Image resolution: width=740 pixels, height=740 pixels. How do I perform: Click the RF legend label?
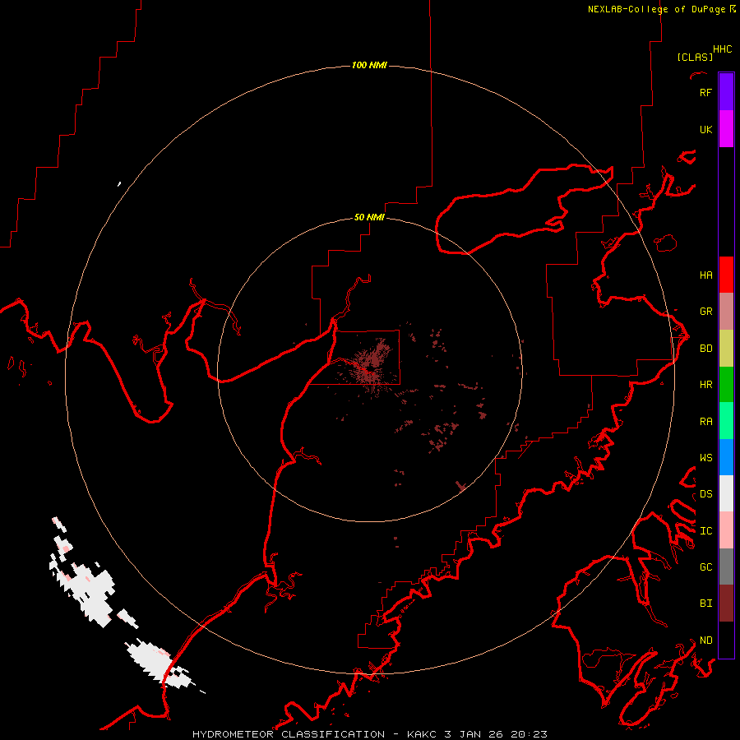705,93
